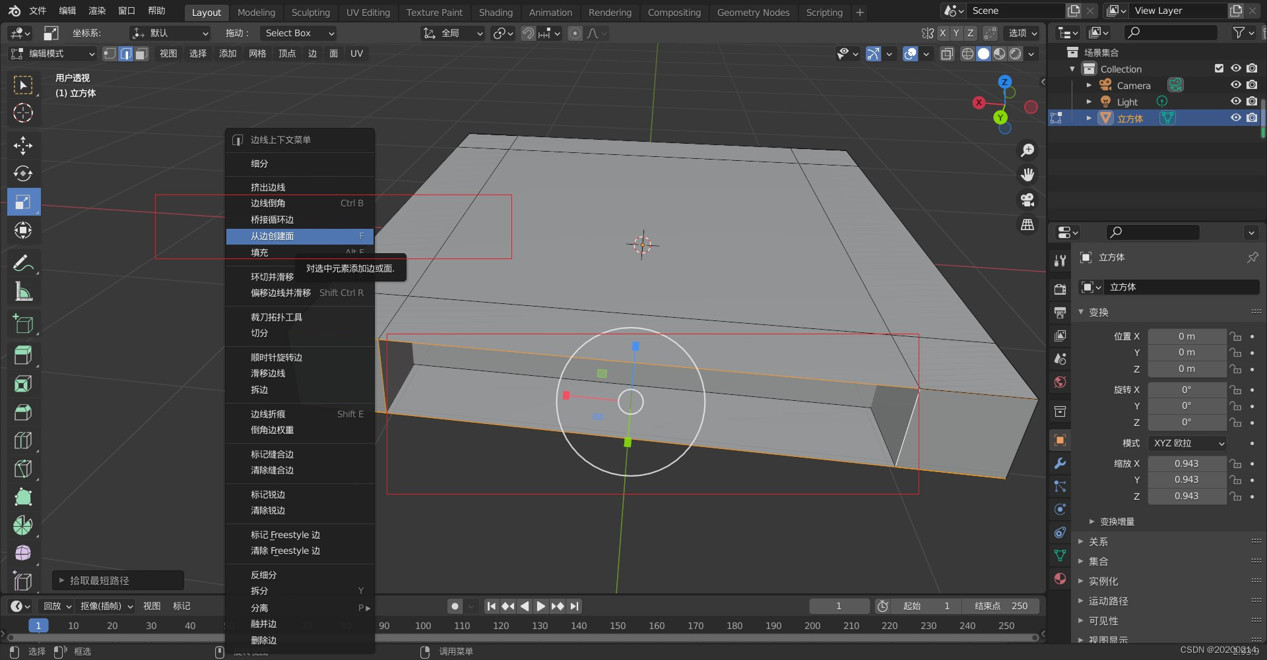This screenshot has width=1267, height=660.
Task: Select the Poly Build tool
Action: point(23,497)
